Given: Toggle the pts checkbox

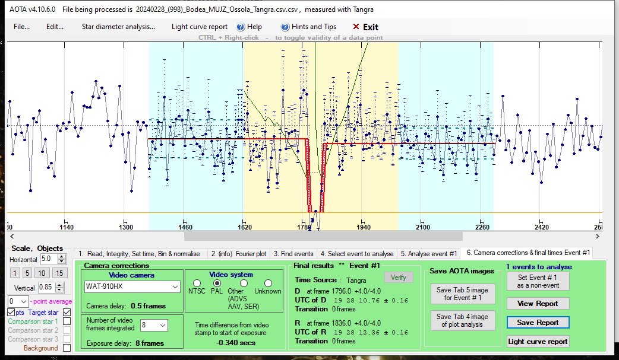Looking at the screenshot, I should pyautogui.click(x=11, y=313).
